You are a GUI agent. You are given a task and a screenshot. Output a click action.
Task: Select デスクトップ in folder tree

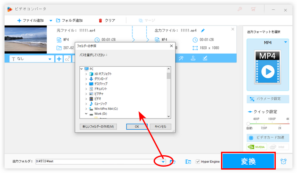(101, 84)
